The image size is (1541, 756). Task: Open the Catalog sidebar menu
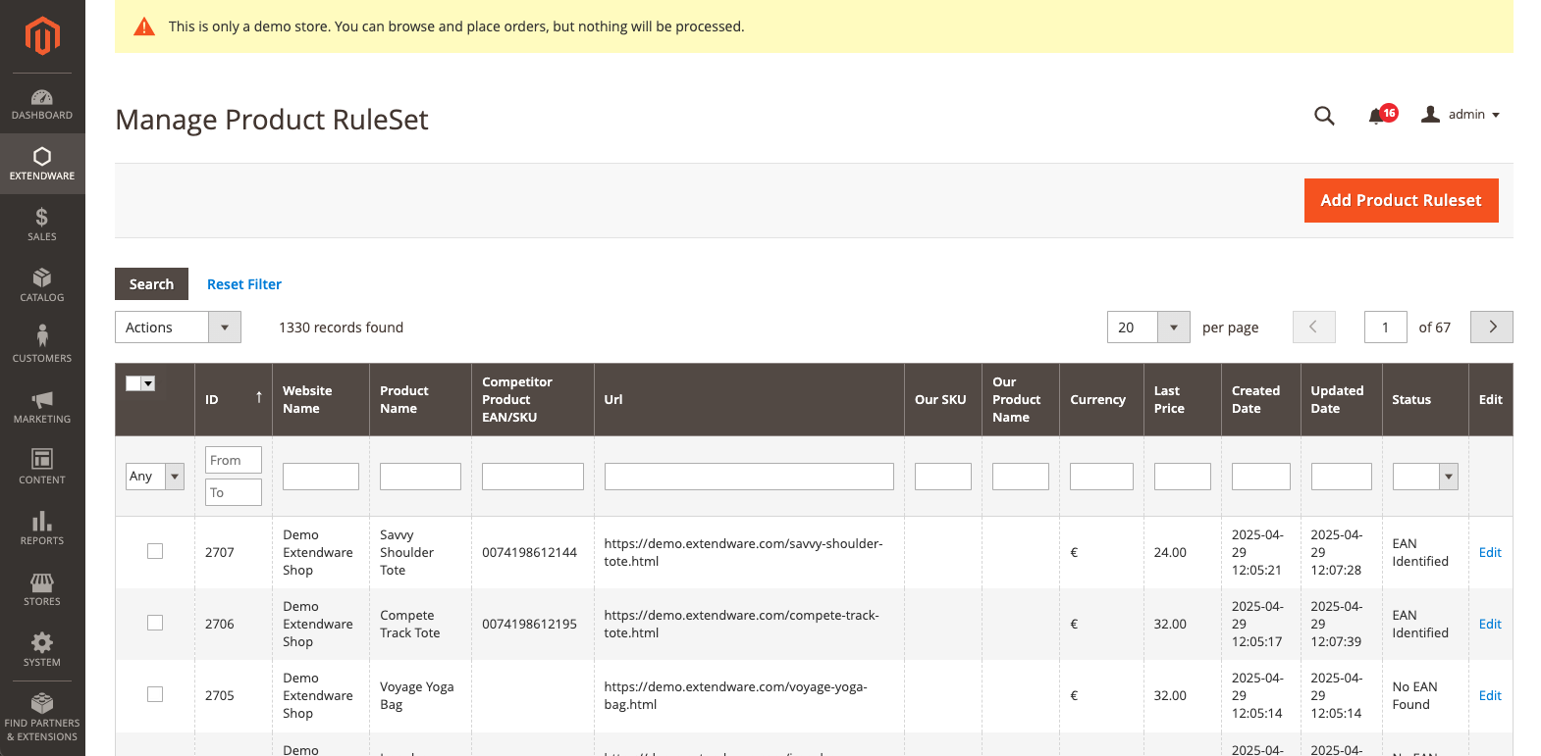[42, 285]
